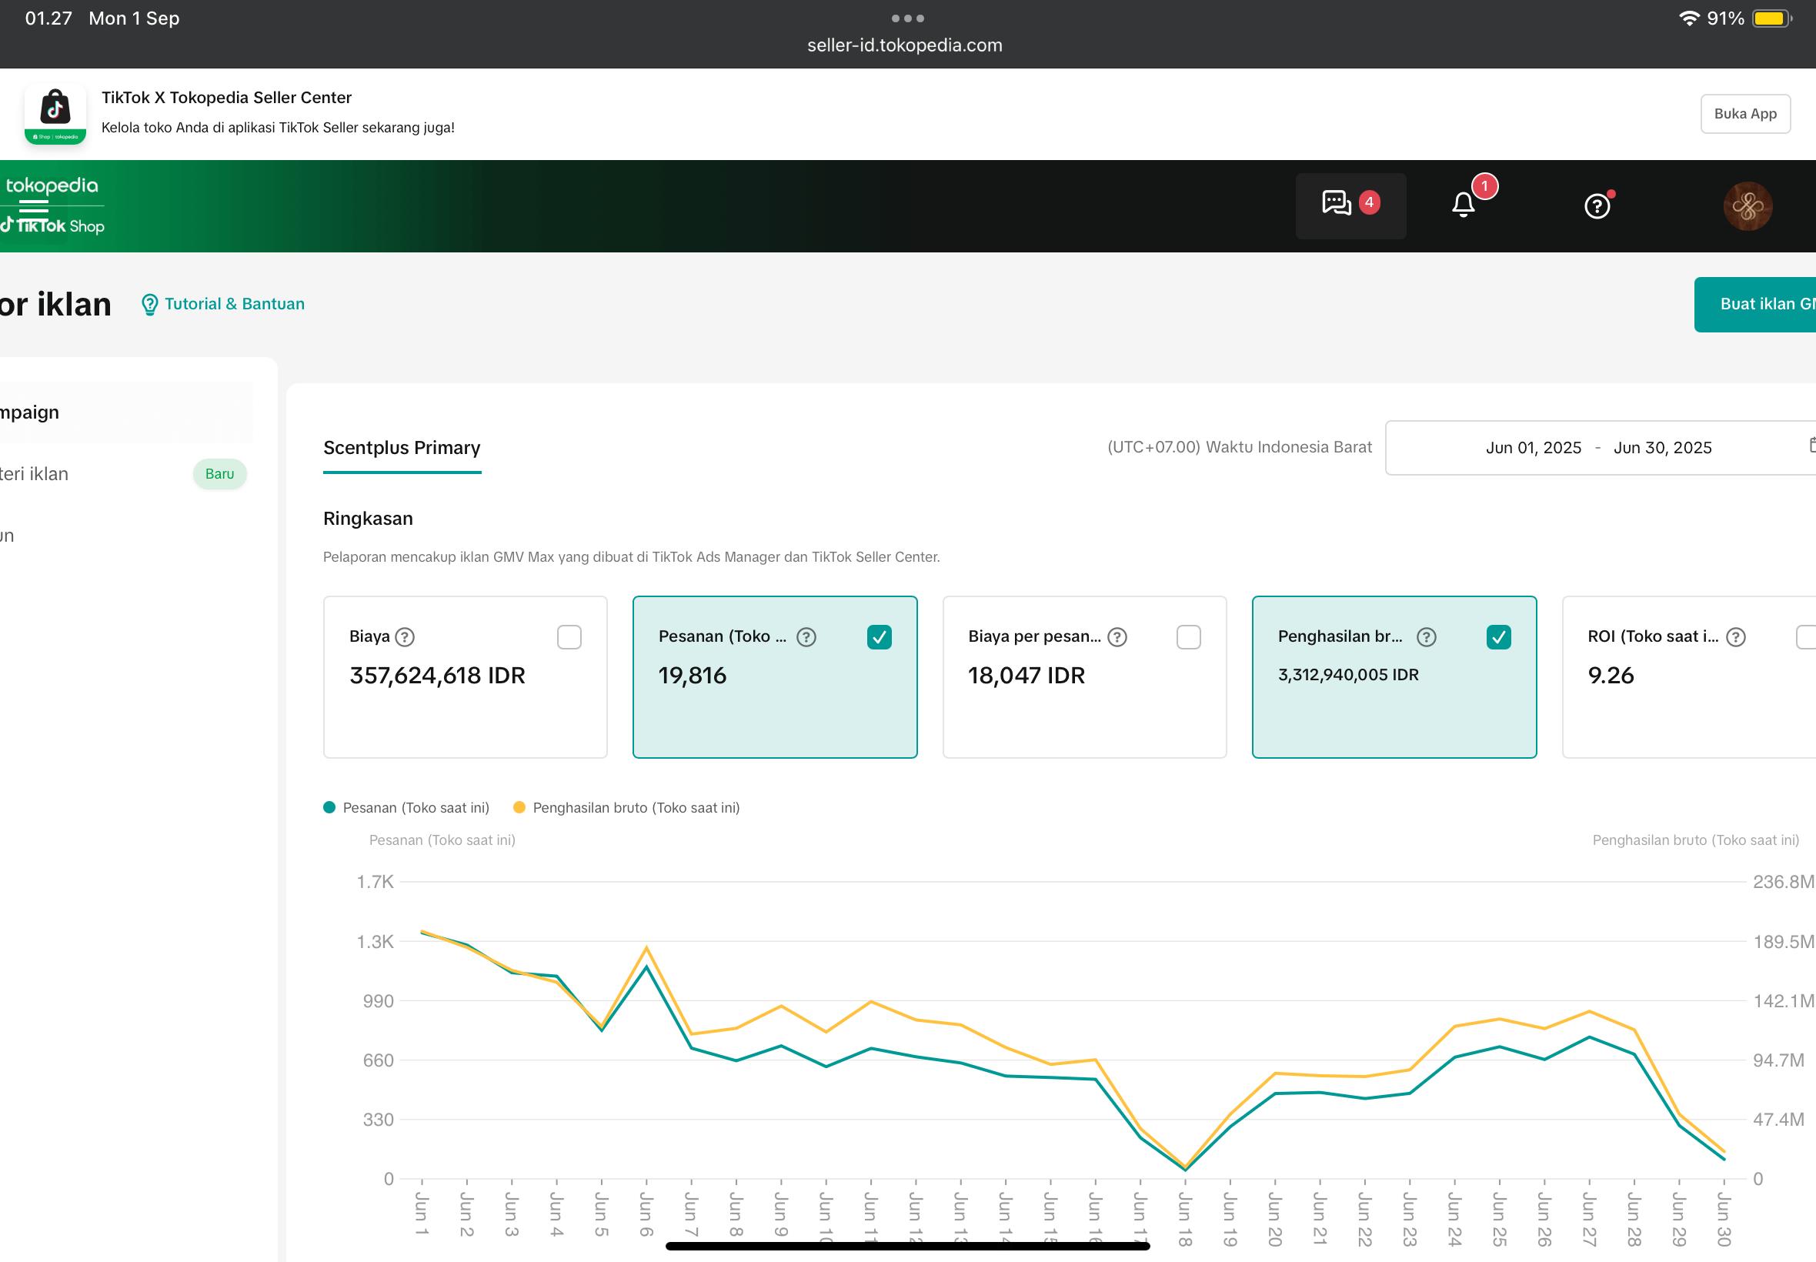Click the Biaya info tooltip icon
This screenshot has width=1816, height=1262.
coord(405,637)
